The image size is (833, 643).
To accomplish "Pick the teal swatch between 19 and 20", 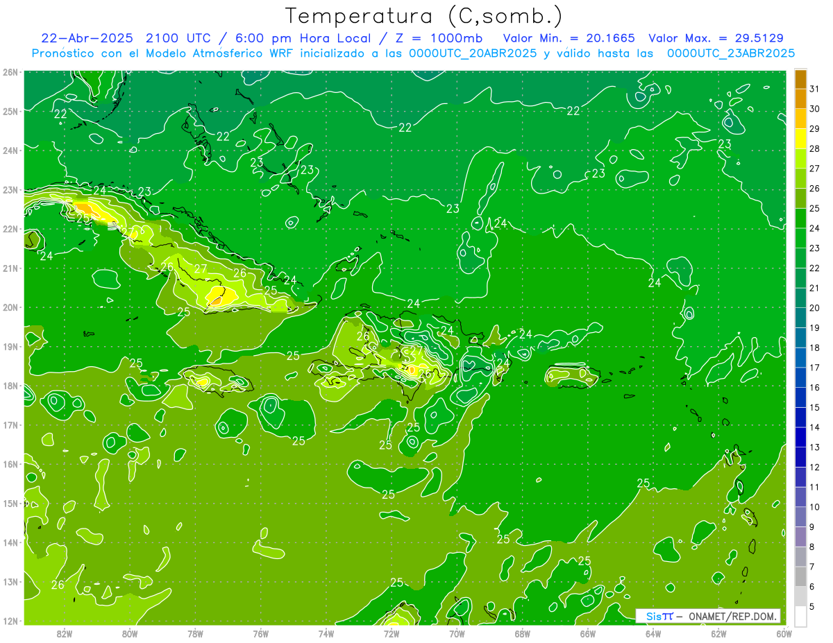I will click(800, 318).
